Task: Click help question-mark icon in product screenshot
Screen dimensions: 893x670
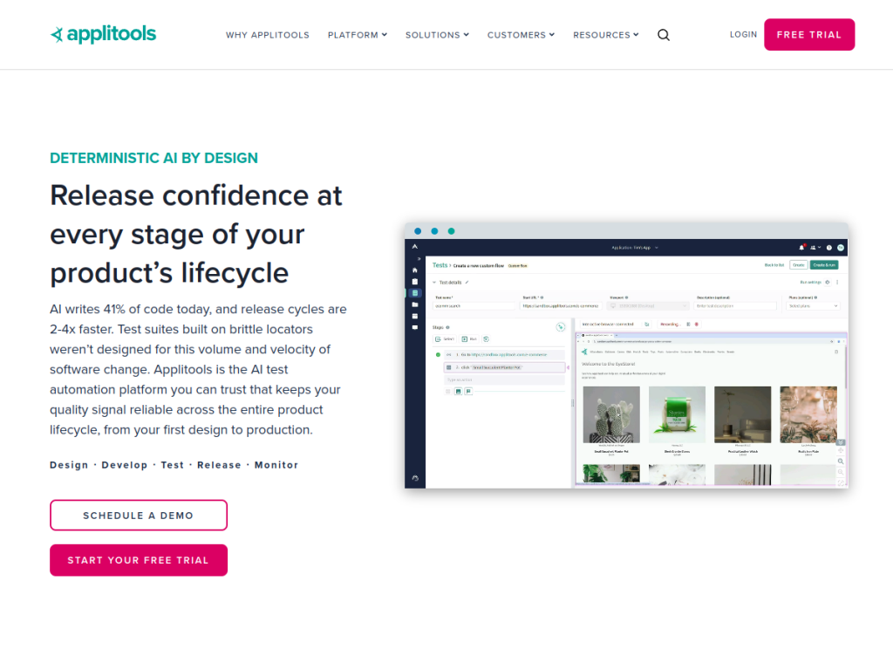Action: (829, 247)
